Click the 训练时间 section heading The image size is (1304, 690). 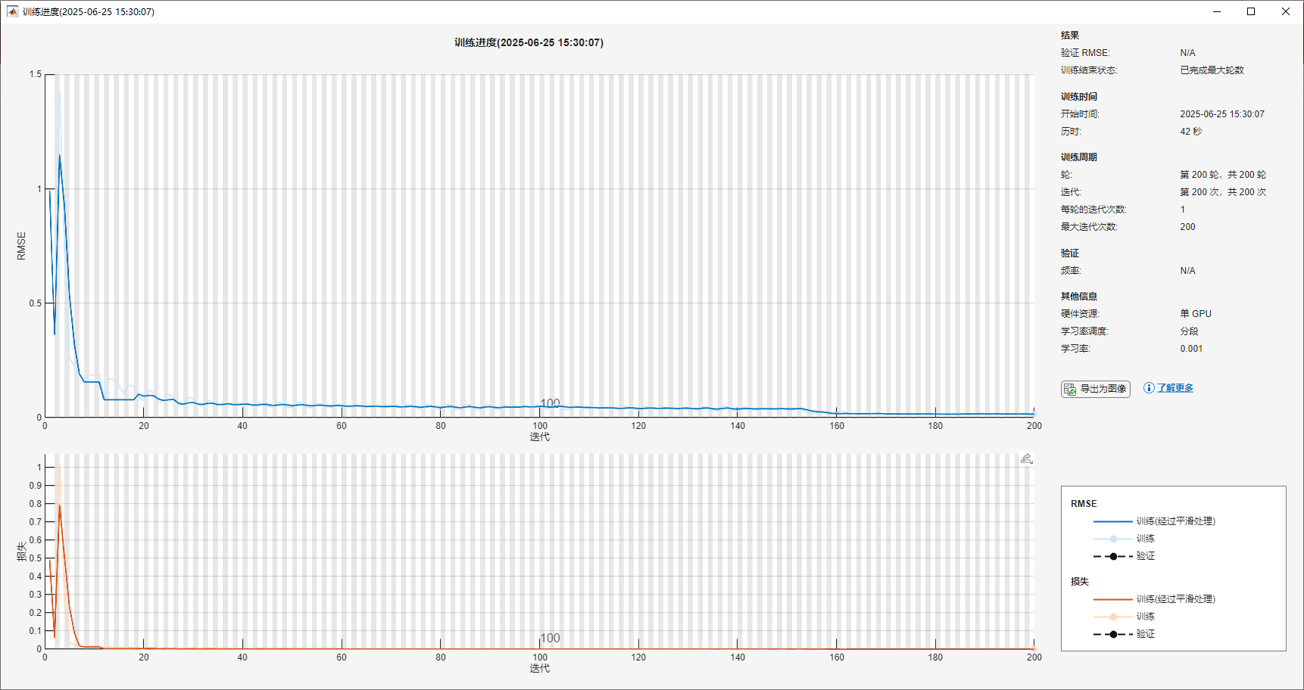coord(1079,97)
